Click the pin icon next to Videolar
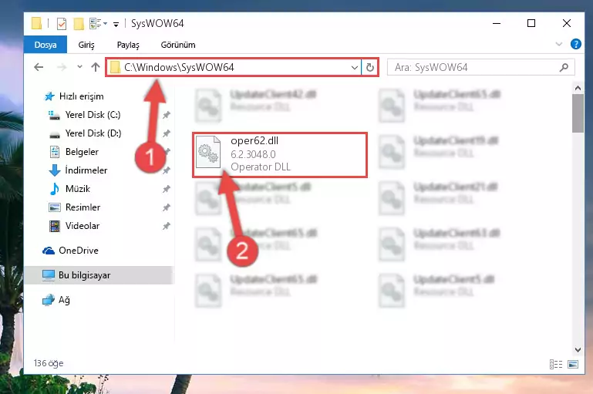 click(166, 226)
